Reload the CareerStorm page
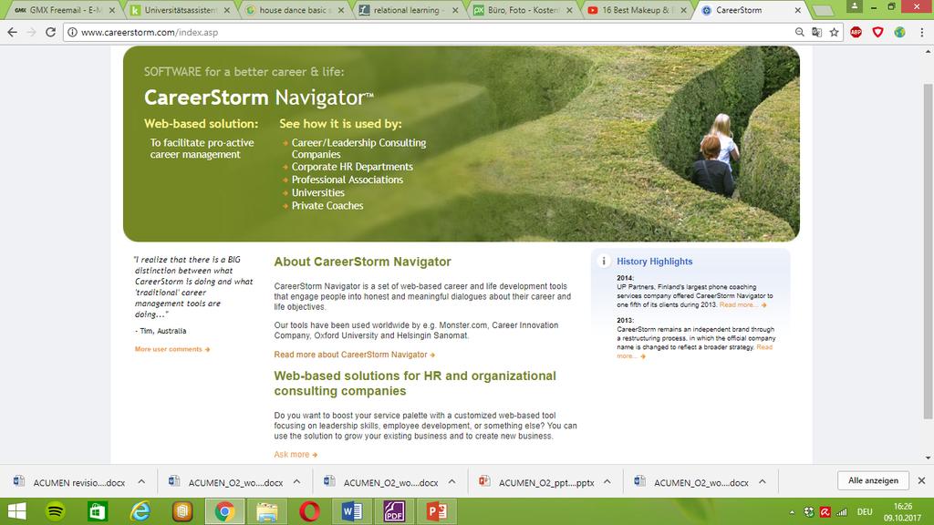 point(51,32)
